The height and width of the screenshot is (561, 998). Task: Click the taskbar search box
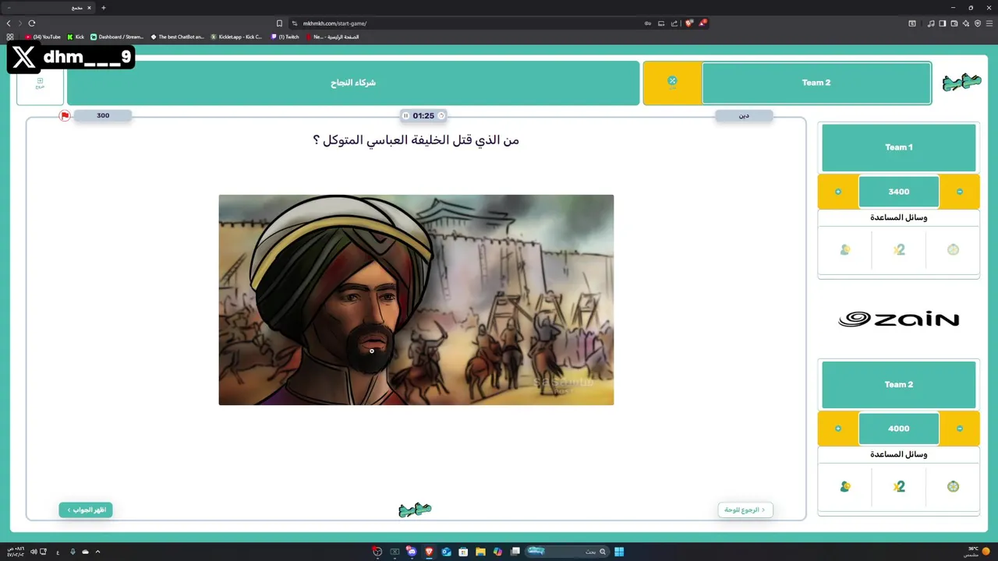[567, 552]
